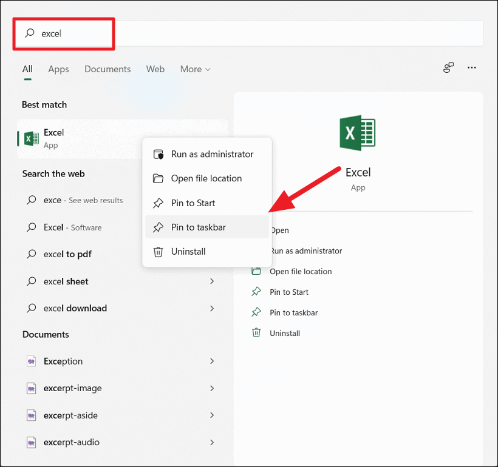Click file icon next to excerpt-image
This screenshot has height=467, width=498.
point(31,388)
